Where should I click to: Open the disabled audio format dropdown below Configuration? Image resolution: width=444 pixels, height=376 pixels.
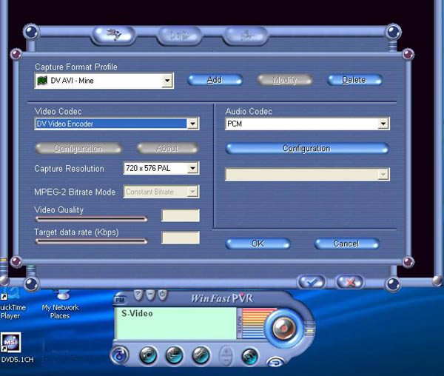tap(307, 175)
